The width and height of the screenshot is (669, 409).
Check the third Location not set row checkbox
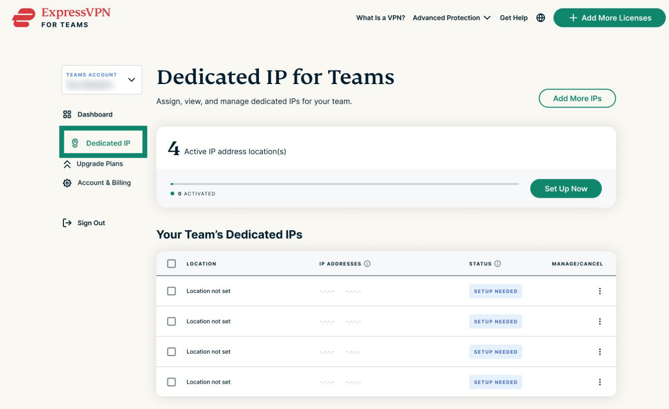[171, 352]
